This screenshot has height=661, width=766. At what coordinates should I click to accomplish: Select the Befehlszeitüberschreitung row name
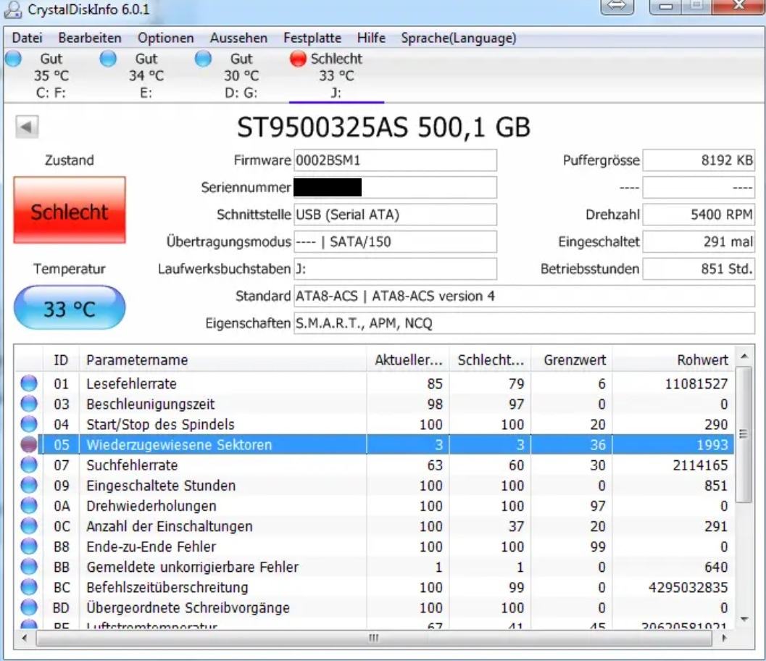[167, 587]
